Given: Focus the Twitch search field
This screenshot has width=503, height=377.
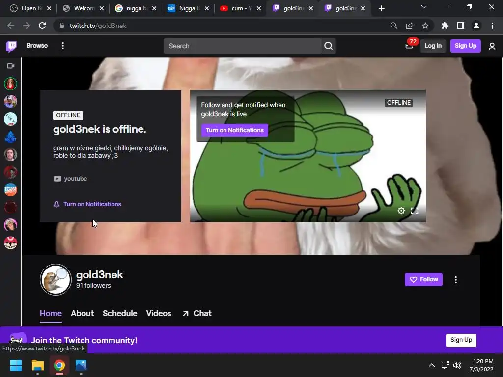Looking at the screenshot, I should tap(242, 46).
